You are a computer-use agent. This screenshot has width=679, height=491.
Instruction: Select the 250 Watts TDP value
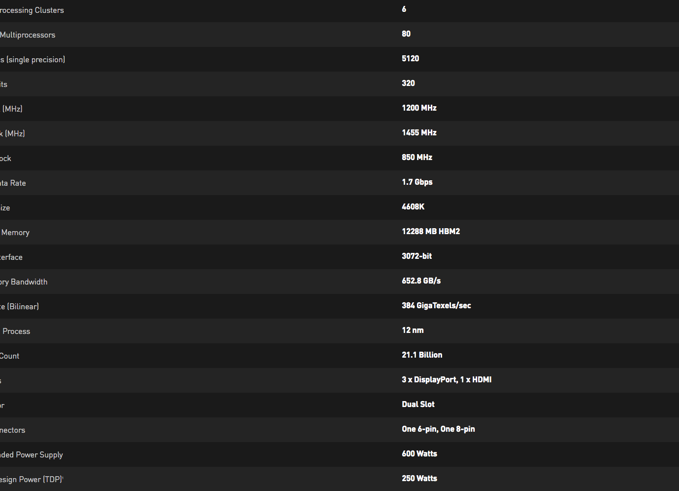[x=419, y=478]
